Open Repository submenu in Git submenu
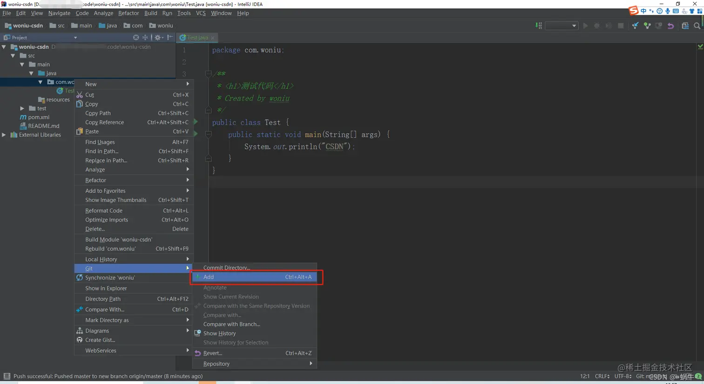The image size is (704, 384). point(255,364)
